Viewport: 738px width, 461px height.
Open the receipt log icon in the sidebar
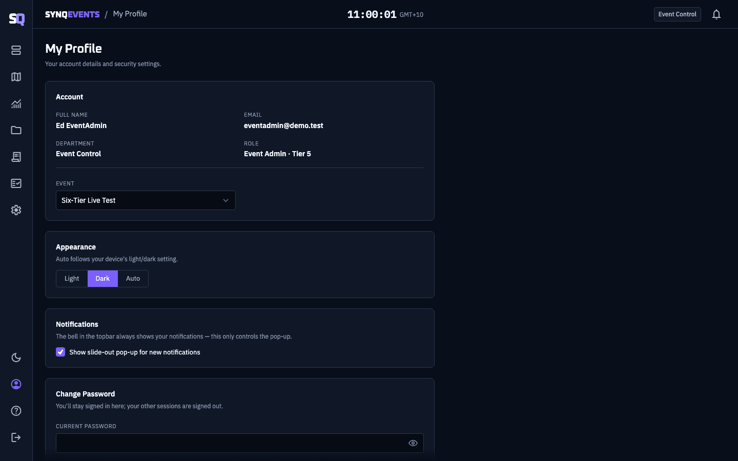(16, 157)
